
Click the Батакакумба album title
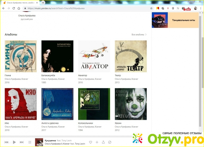click(48, 76)
